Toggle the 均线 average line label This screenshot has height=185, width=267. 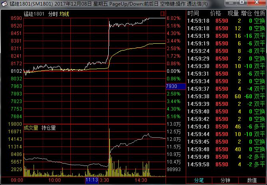click(65, 14)
